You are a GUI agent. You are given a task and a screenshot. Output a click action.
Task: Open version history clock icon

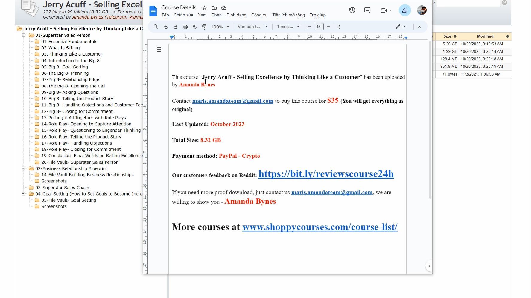pyautogui.click(x=352, y=10)
